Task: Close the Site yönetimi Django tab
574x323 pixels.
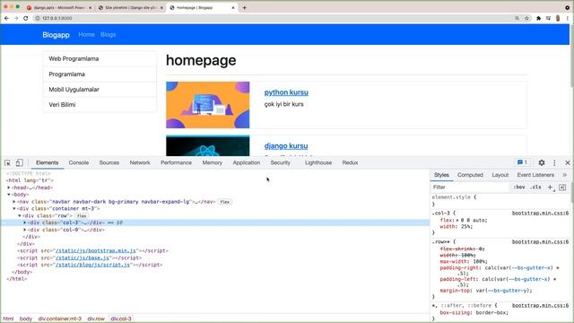Action: (161, 7)
